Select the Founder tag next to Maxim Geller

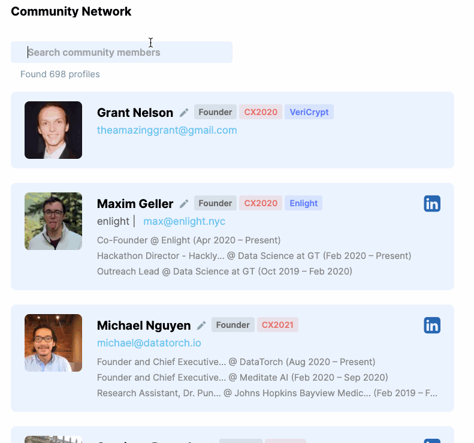(215, 203)
